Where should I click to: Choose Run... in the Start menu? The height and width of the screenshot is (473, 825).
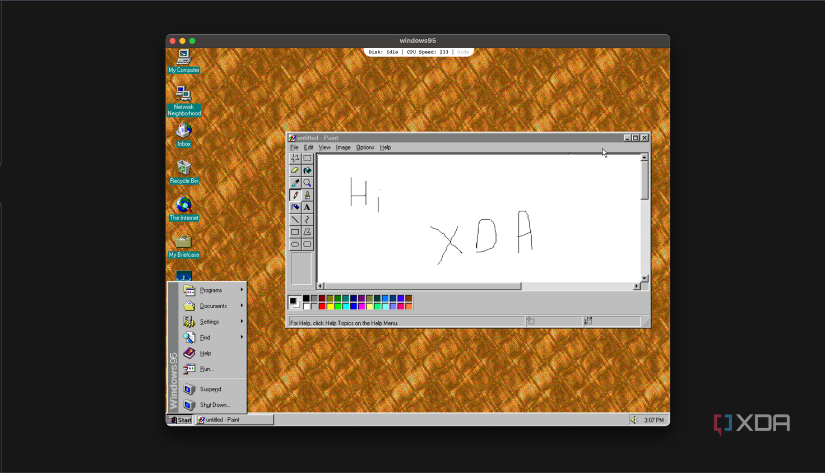click(213, 369)
